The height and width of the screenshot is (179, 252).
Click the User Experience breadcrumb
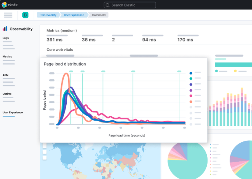(x=74, y=15)
